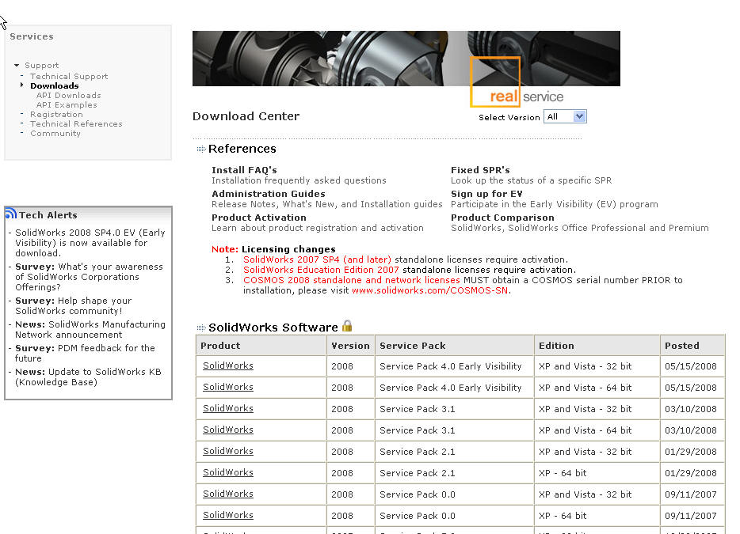The height and width of the screenshot is (534, 740).
Task: Click the Tech Alerts panel title
Action: point(48,215)
